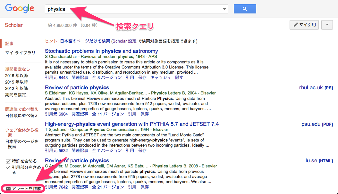Click result count text 約 4,850,000 件
The width and height of the screenshot is (338, 194).
tap(62, 25)
